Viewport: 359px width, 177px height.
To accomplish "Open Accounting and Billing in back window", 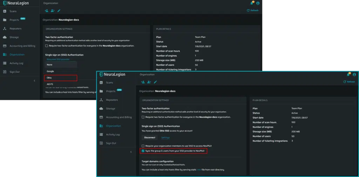I will 22,46.
